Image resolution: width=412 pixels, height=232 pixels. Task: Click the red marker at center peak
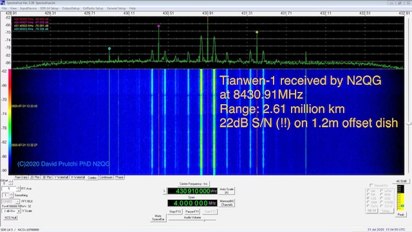(x=207, y=17)
